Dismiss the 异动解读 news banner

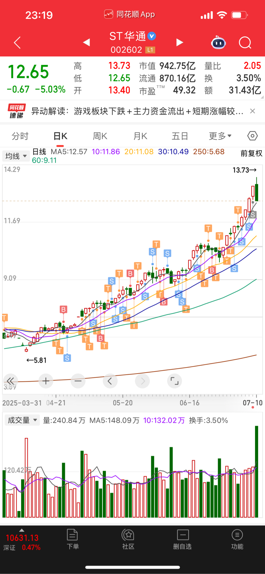253,111
